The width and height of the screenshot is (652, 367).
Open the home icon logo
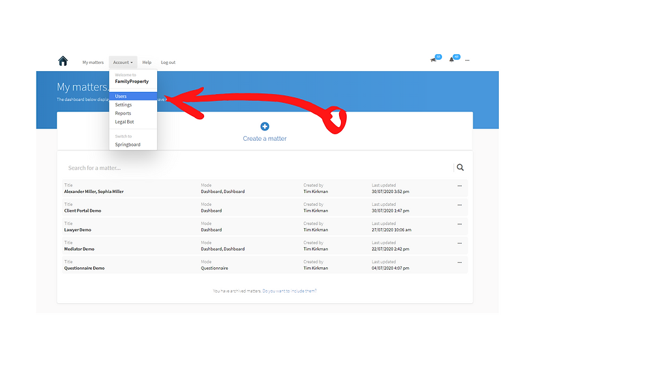63,61
